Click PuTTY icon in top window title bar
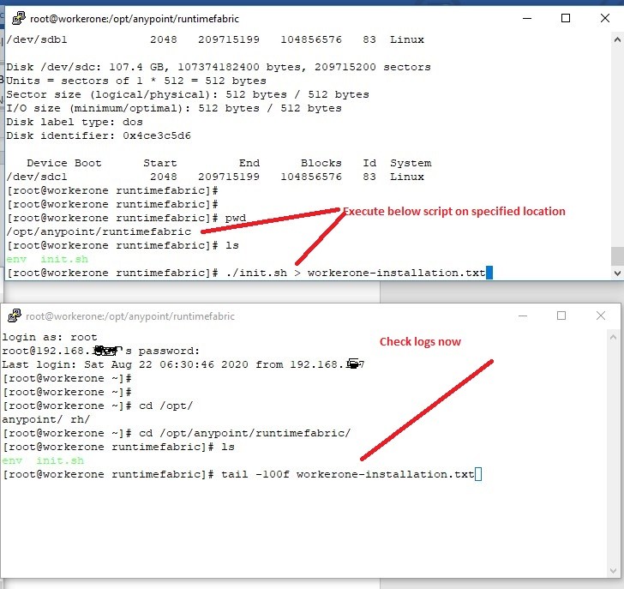Image resolution: width=624 pixels, height=589 pixels. pyautogui.click(x=18, y=18)
